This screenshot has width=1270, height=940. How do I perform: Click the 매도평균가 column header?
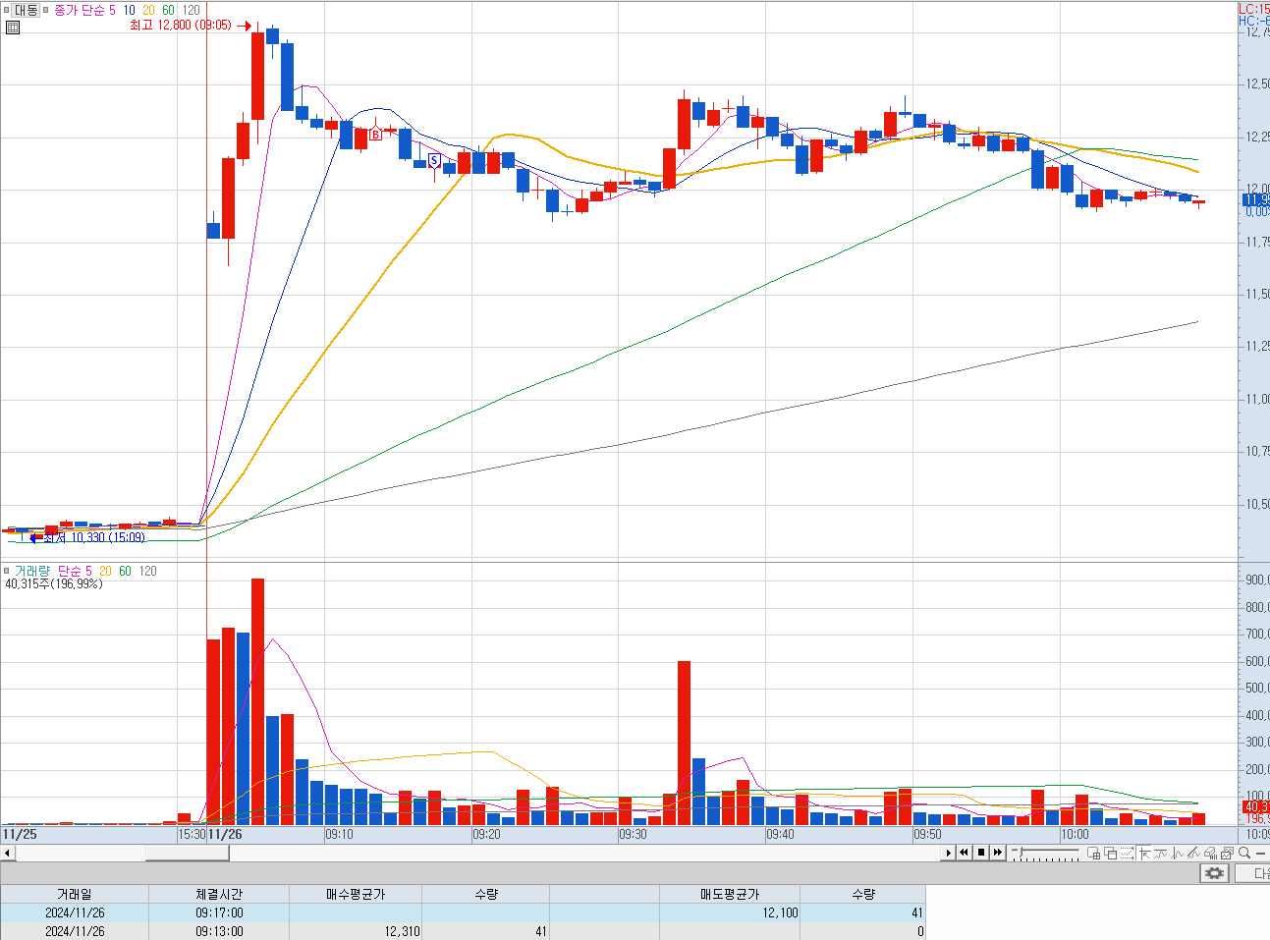click(730, 894)
